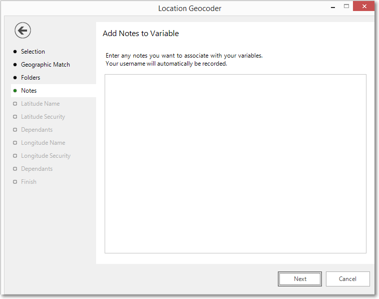Click the green bullet beside Notes

(x=15, y=91)
